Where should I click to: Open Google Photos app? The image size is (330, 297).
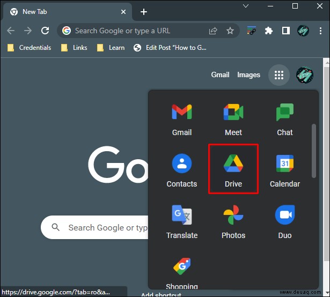[x=233, y=222]
